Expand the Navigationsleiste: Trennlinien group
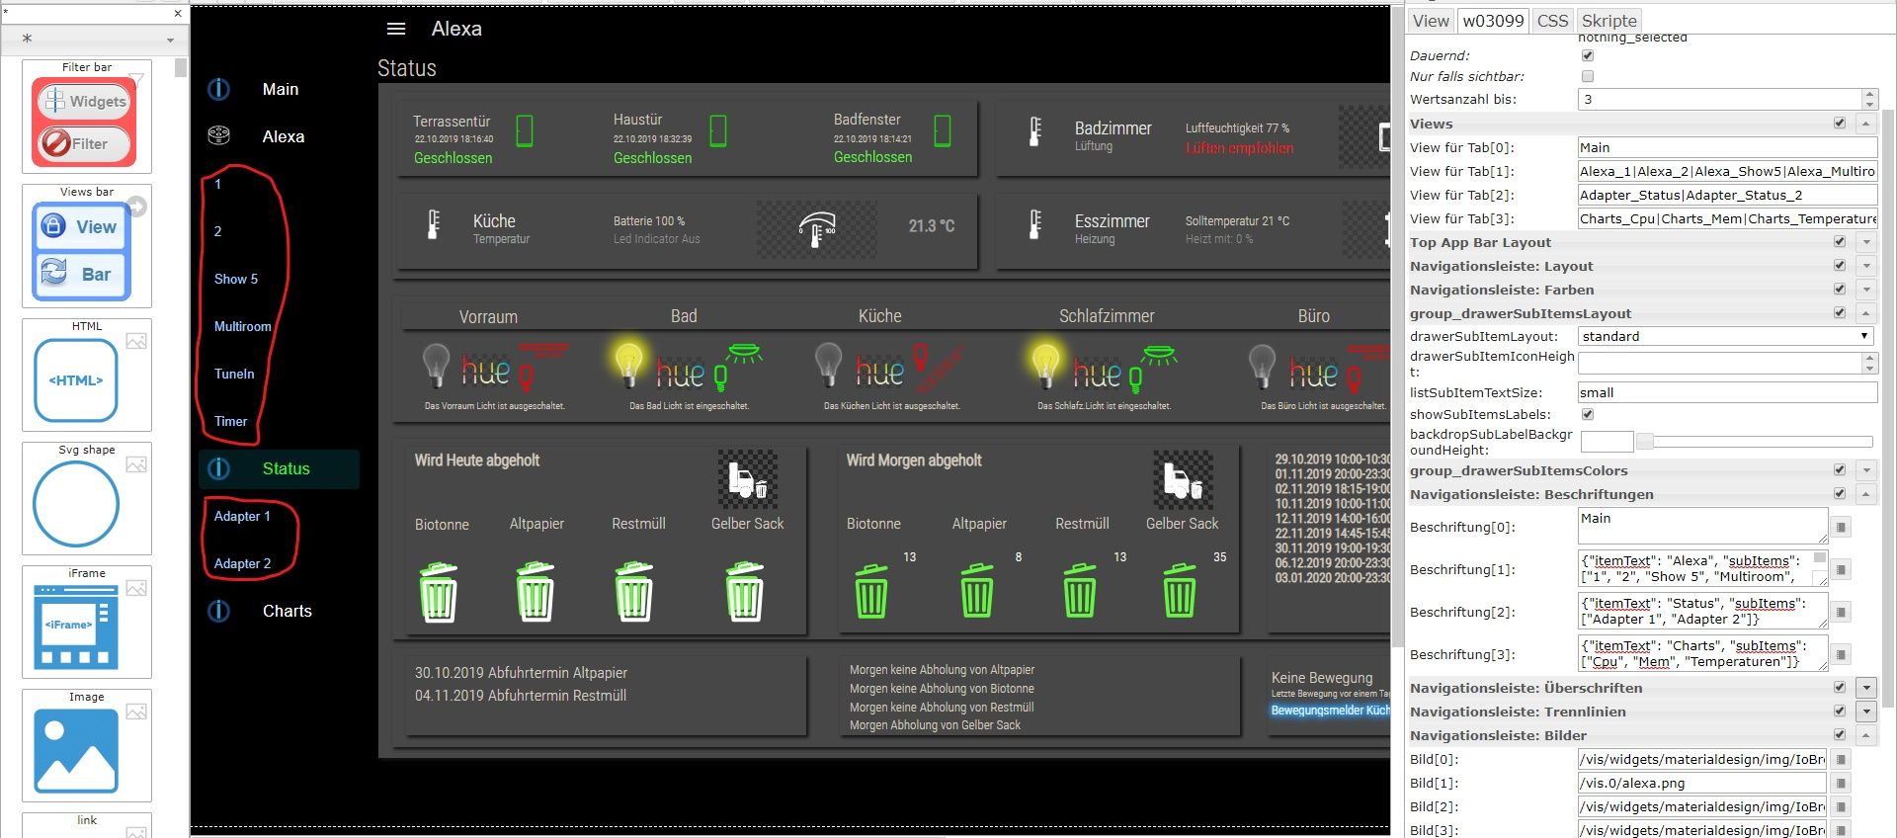1897x838 pixels. pyautogui.click(x=1865, y=712)
